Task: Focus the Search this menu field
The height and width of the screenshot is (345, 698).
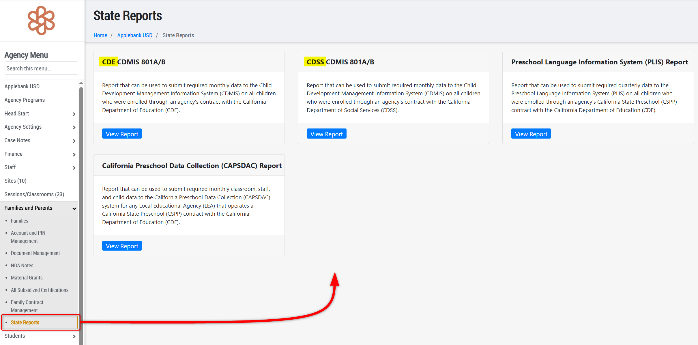Action: (x=41, y=68)
